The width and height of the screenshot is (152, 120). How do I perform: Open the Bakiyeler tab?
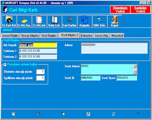click(x=87, y=35)
